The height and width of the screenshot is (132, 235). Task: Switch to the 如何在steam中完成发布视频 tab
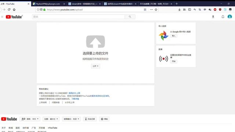[x=120, y=4]
